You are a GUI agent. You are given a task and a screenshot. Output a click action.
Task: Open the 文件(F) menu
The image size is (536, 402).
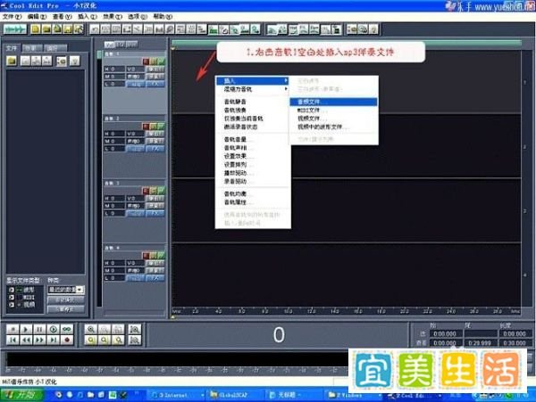[12, 16]
